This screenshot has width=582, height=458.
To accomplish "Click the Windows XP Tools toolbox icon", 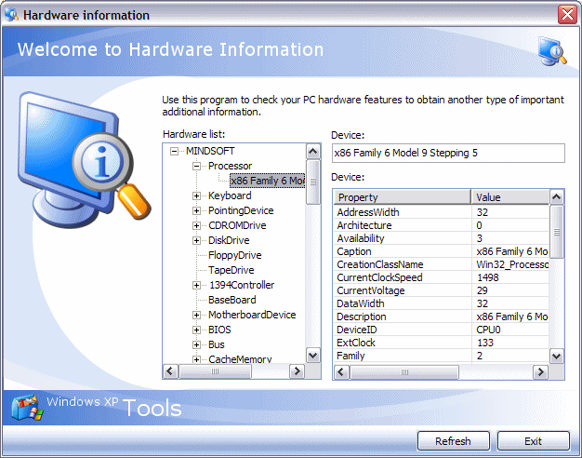I will (x=27, y=407).
